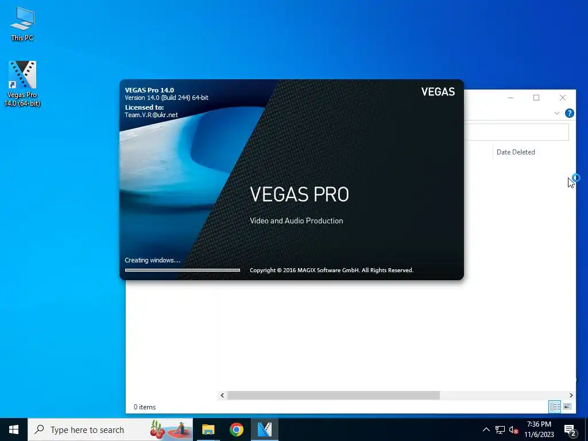Screen dimensions: 588x441
Task: Click the Explorer search field
Action: [516, 132]
